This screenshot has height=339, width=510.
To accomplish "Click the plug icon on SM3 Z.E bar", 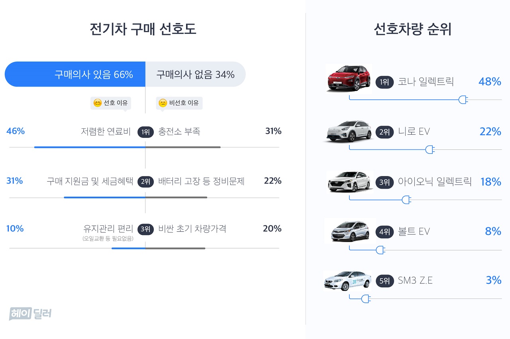I will [x=366, y=298].
